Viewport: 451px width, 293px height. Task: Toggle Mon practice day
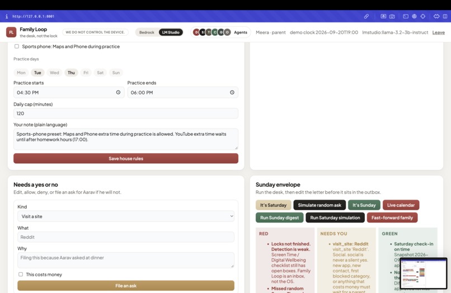click(21, 73)
